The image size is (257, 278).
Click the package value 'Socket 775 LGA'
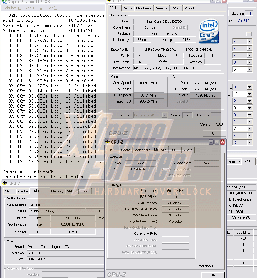point(164,34)
